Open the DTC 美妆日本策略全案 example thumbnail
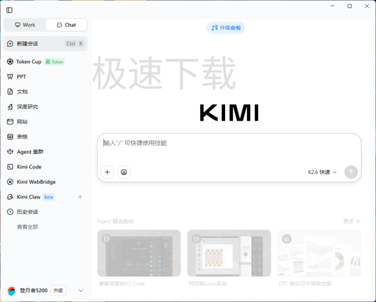The height and width of the screenshot is (302, 376). (319, 253)
